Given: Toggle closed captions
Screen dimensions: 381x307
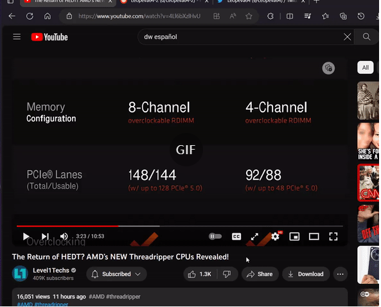Looking at the screenshot, I should 236,236.
